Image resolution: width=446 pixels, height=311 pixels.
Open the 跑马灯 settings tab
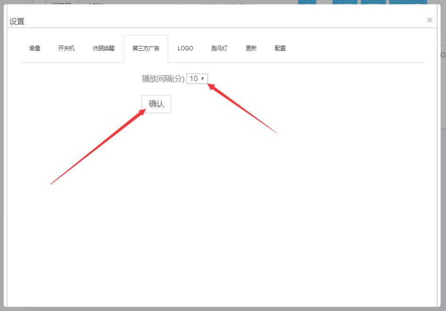pyautogui.click(x=219, y=48)
